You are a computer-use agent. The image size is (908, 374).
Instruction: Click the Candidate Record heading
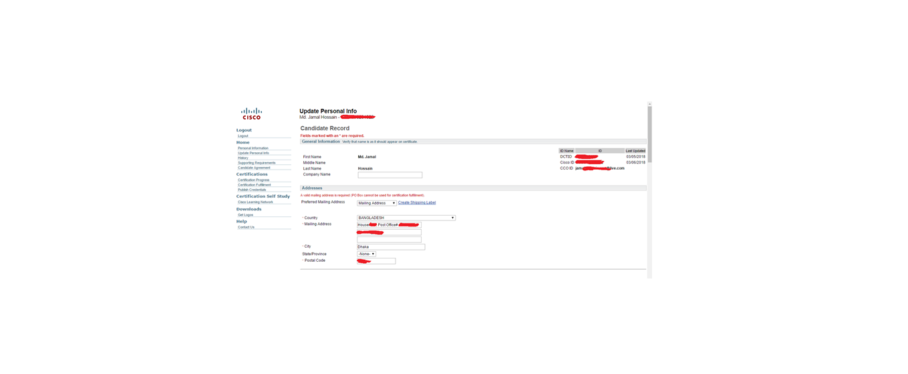pyautogui.click(x=325, y=128)
